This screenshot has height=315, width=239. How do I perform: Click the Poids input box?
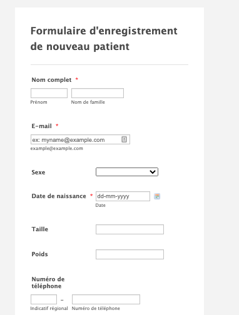130,254
